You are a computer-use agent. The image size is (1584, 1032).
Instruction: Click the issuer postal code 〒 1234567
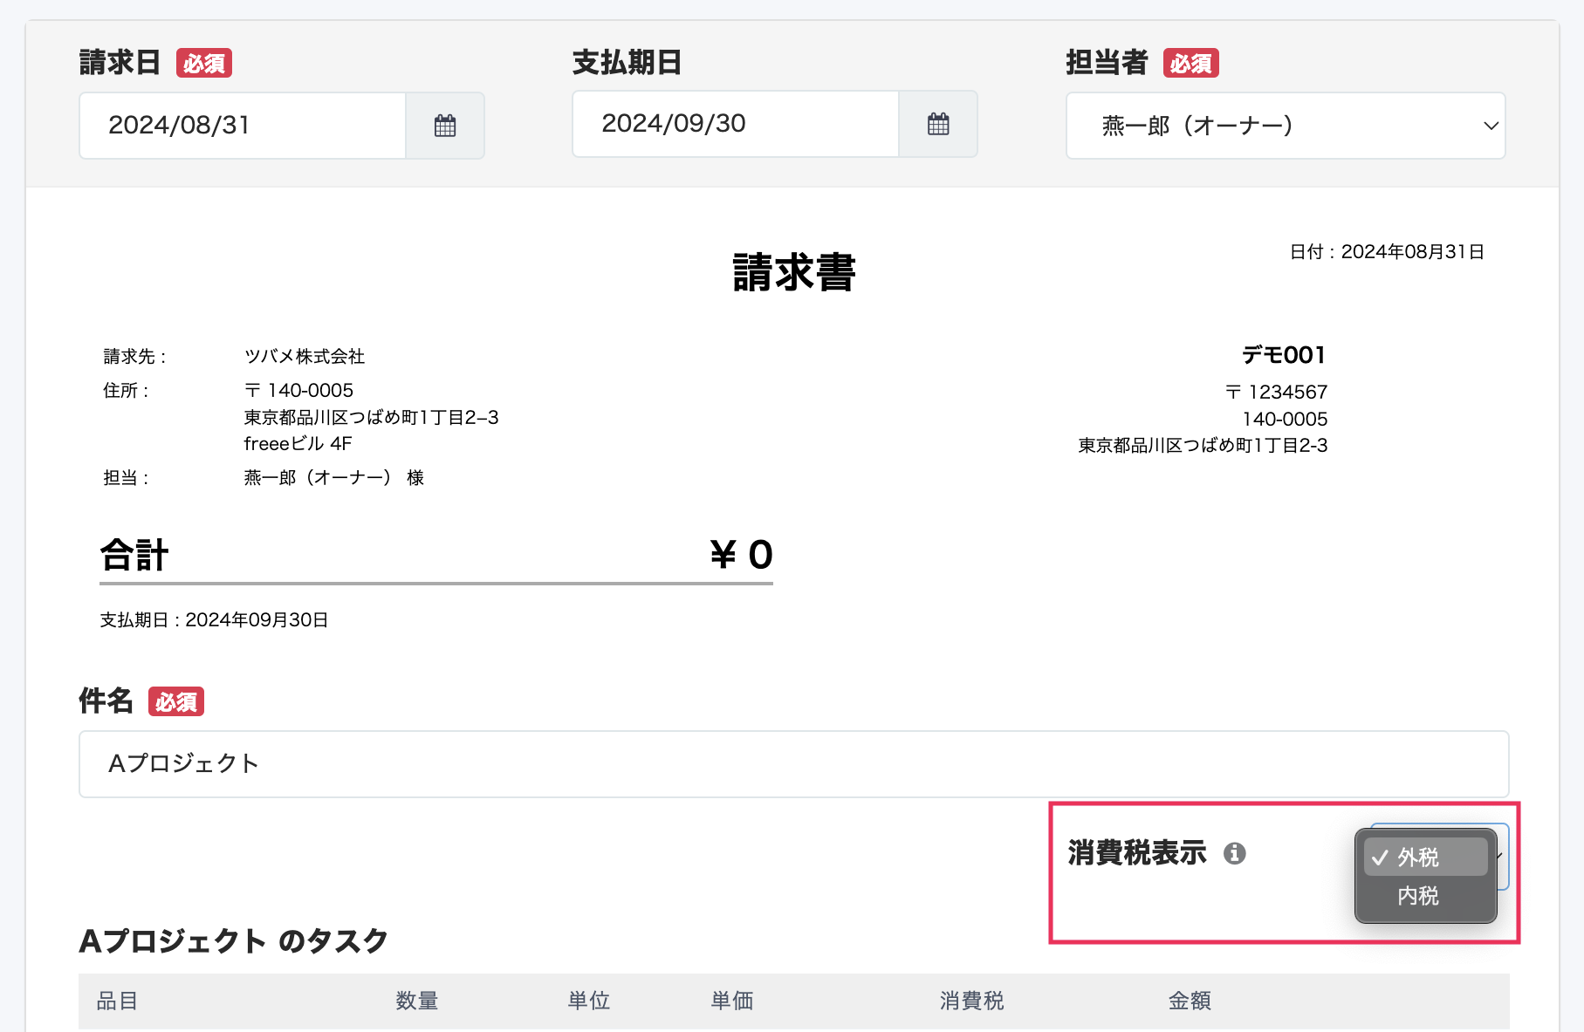pyautogui.click(x=1276, y=392)
